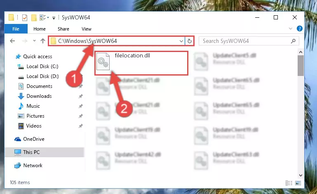Click the vertical scrollbar thumb

pos(301,66)
